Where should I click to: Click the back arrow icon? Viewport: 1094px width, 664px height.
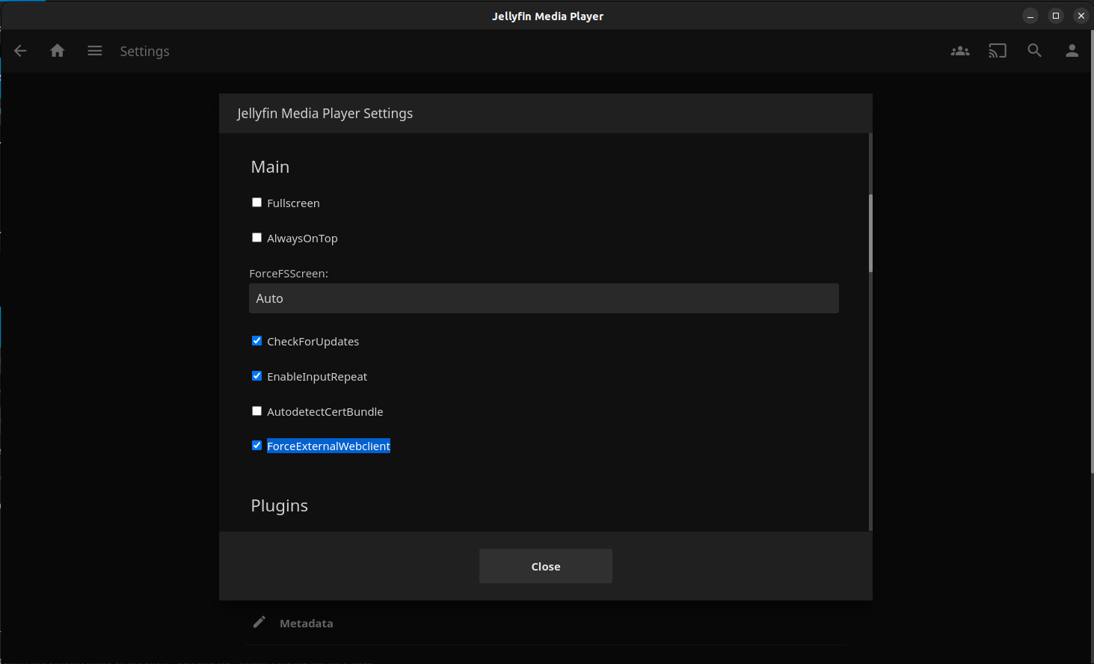[x=20, y=51]
